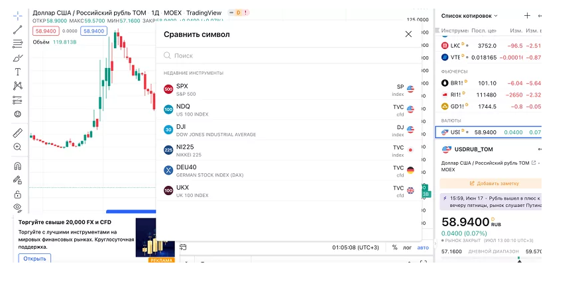Choose UKX UK 100 Index row
This screenshot has height=289, width=582.
[289, 191]
